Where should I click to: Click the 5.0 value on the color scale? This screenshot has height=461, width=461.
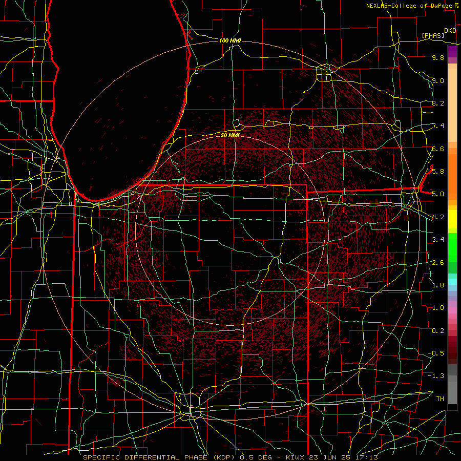pyautogui.click(x=438, y=194)
